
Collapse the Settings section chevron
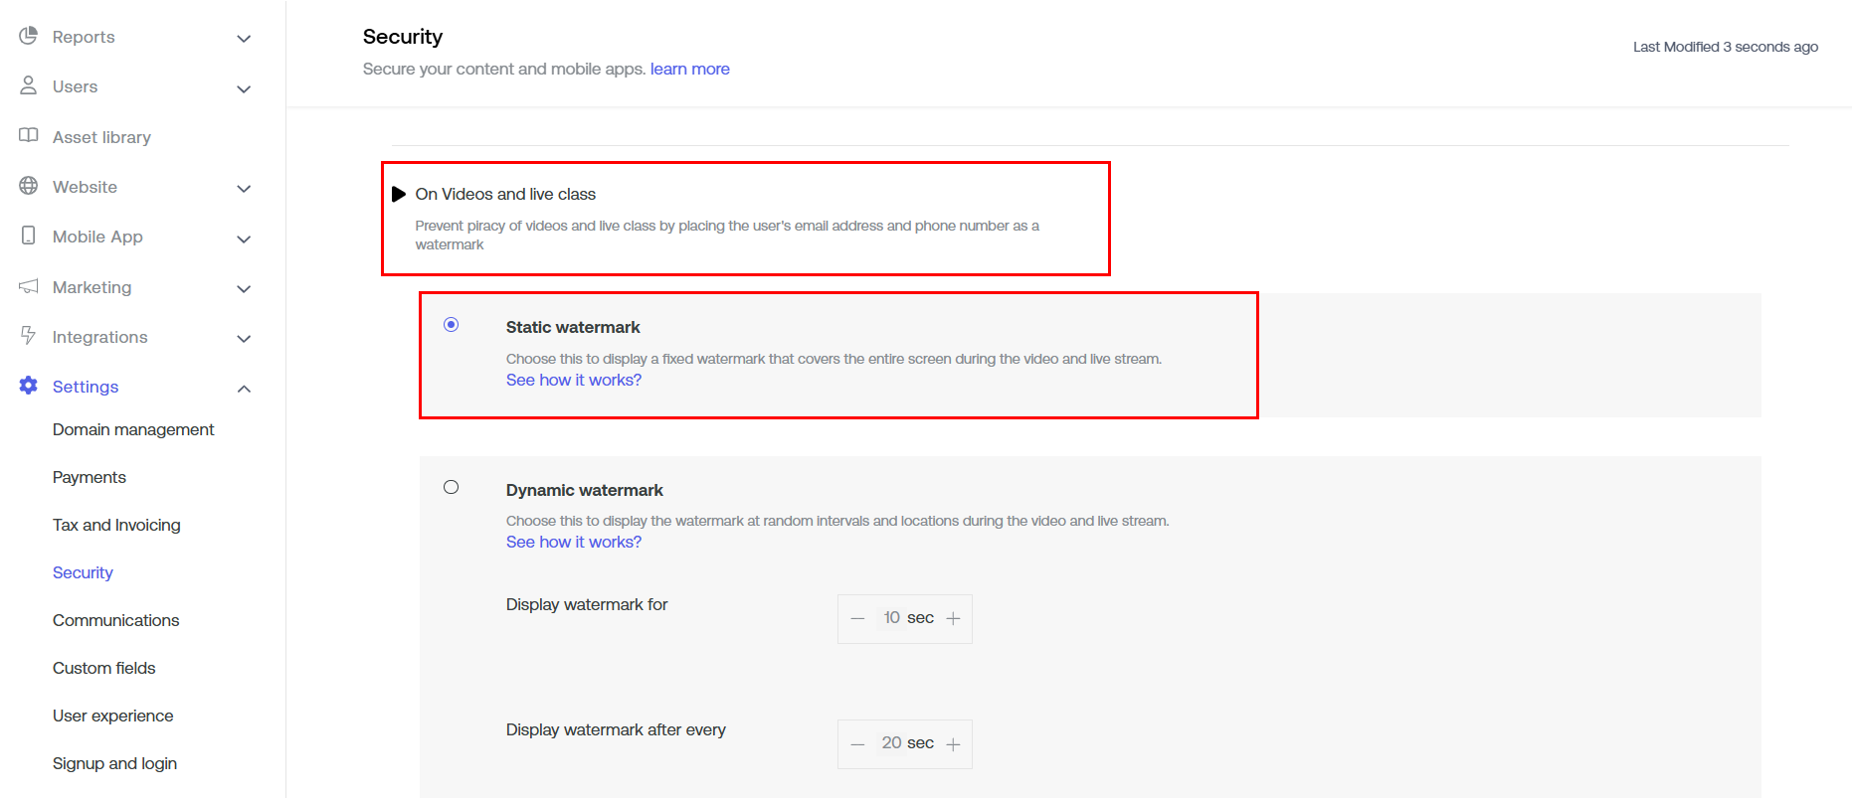(x=244, y=389)
